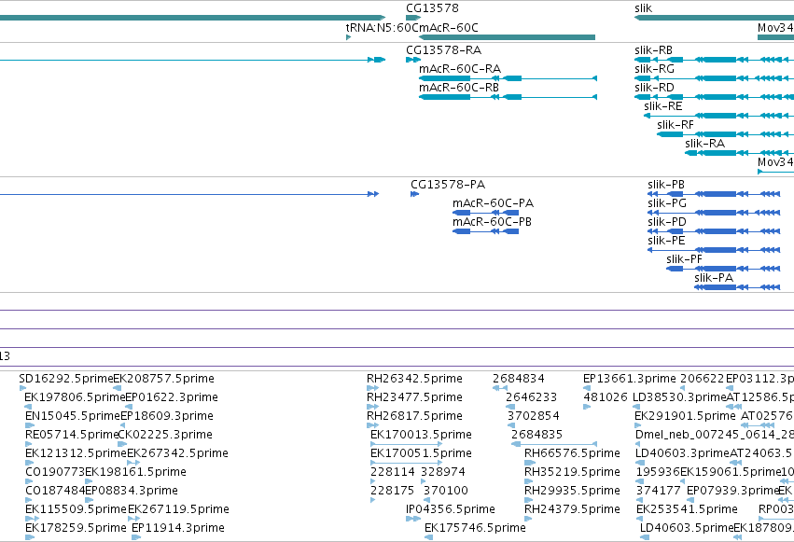This screenshot has height=542, width=794.
Task: Click EST EK267119.5prime
Action: tap(178, 509)
